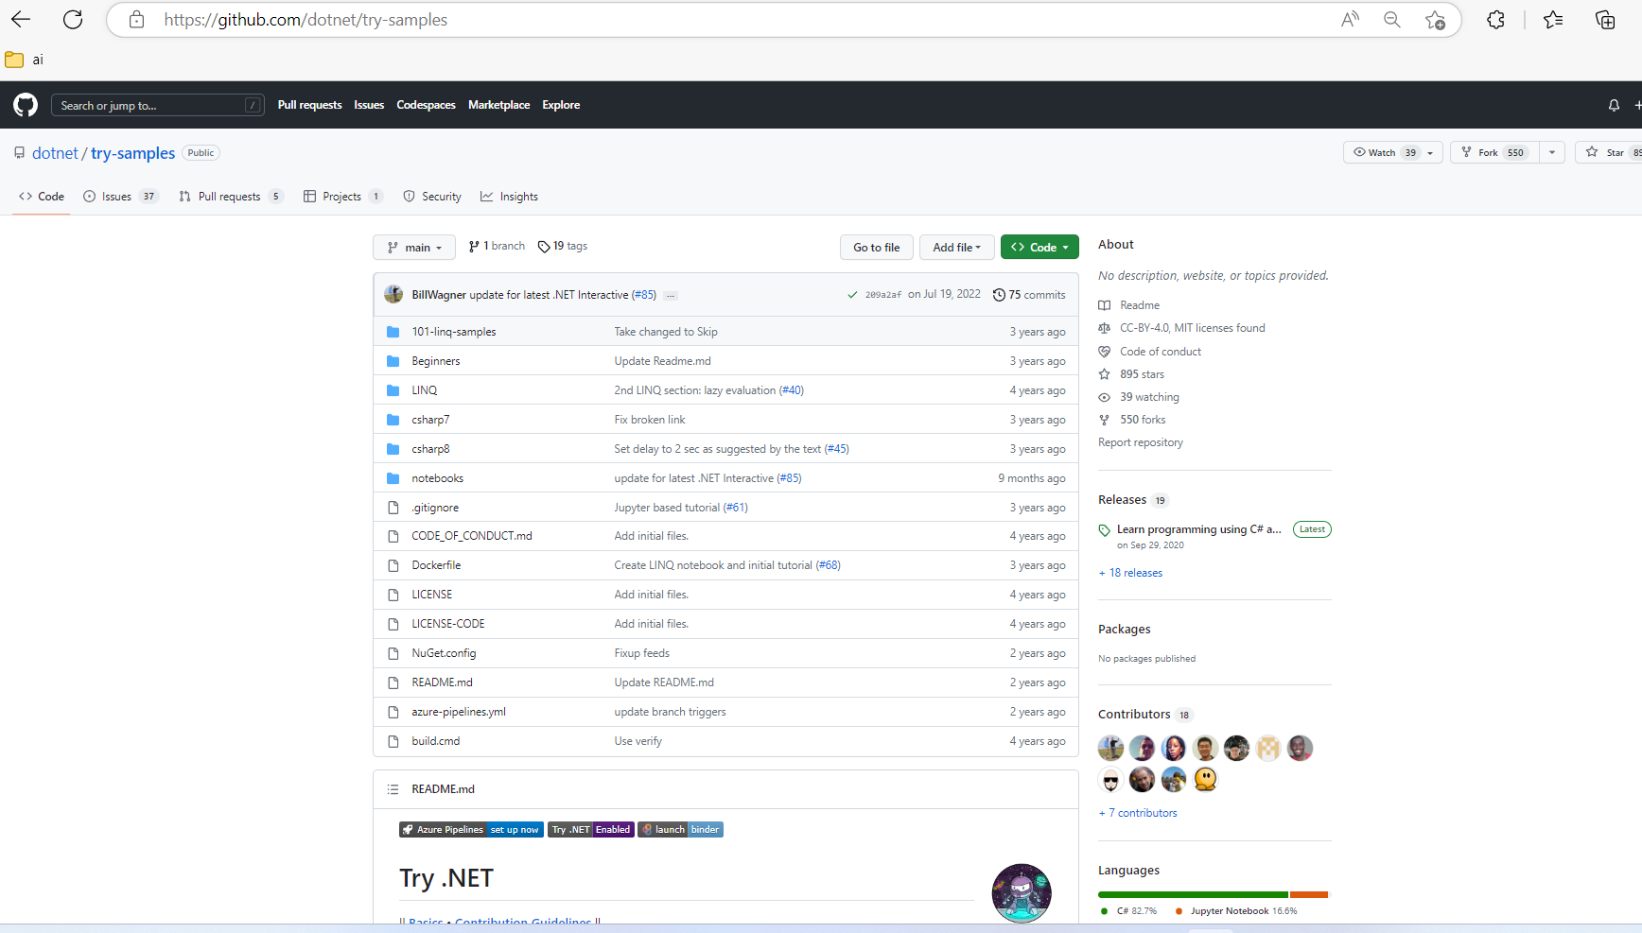Open the Readme link in About
This screenshot has height=933, width=1642.
[1140, 305]
